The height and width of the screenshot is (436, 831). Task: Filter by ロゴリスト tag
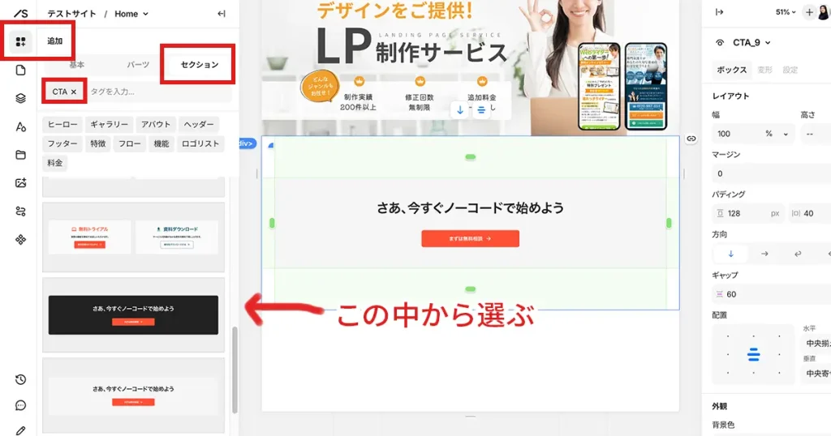(x=200, y=144)
